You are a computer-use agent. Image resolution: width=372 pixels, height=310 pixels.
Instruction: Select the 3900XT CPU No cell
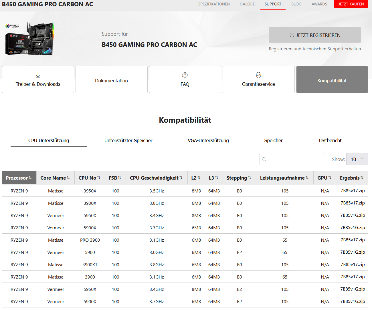point(90,265)
